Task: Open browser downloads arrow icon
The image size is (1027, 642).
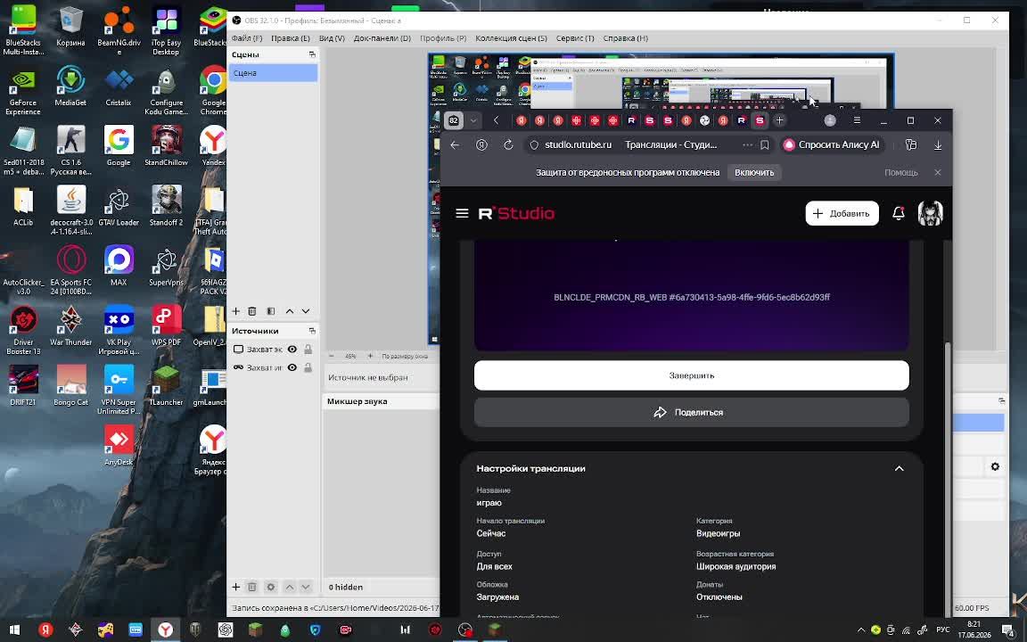Action: (938, 144)
